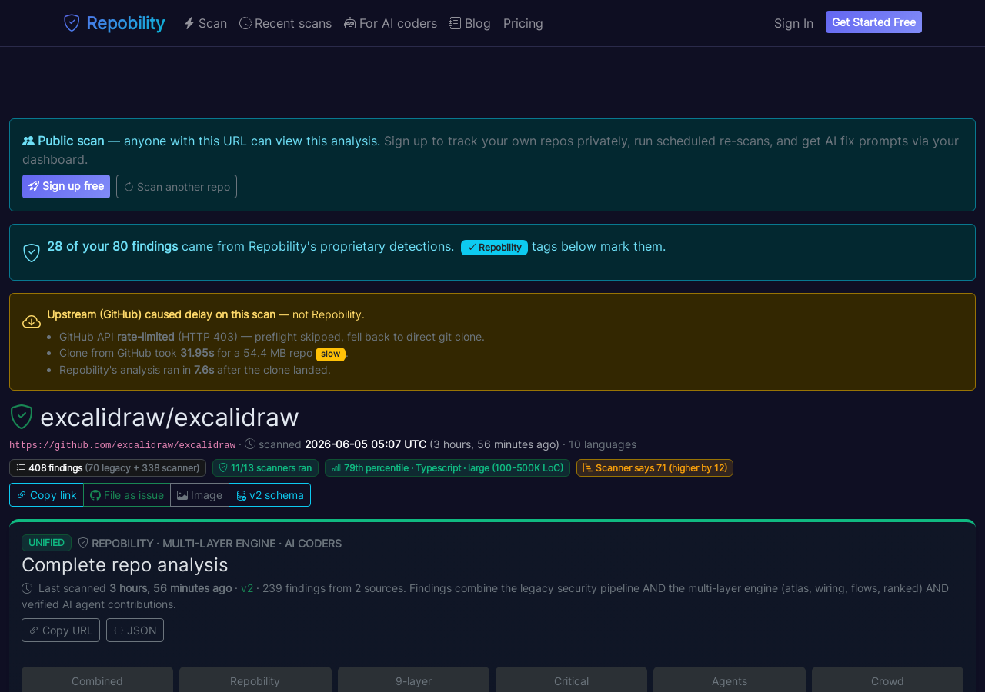985x692 pixels.
Task: Click Scan another repo button
Action: [x=176, y=186]
